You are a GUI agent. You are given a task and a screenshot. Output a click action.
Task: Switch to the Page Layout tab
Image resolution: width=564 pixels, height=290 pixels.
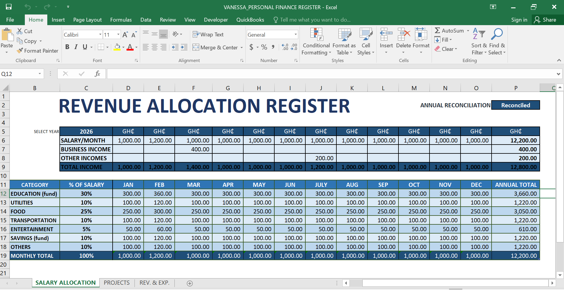click(x=87, y=20)
